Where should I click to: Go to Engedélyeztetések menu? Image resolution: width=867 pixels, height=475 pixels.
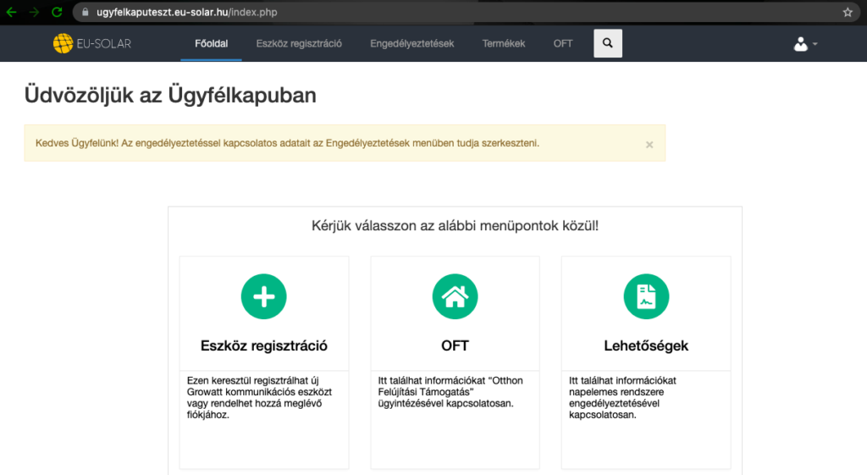tap(412, 44)
